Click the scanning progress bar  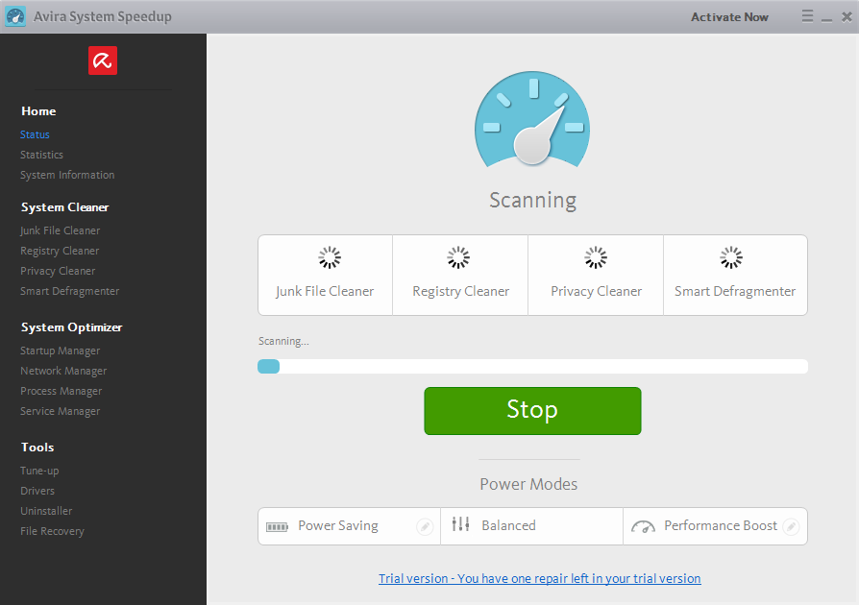[532, 366]
